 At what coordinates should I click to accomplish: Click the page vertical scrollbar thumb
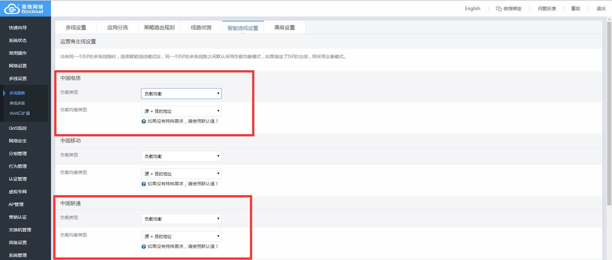(609, 114)
